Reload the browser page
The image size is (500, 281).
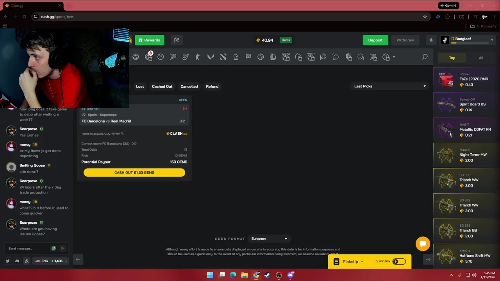pyautogui.click(x=24, y=17)
